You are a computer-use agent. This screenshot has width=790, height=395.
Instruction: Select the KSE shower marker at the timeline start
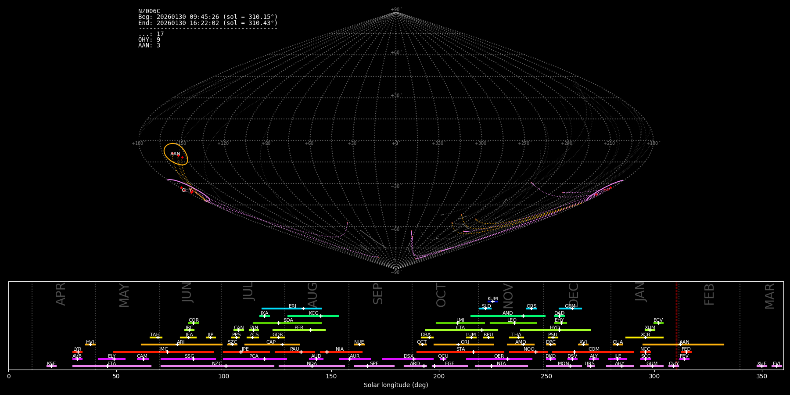point(51,366)
